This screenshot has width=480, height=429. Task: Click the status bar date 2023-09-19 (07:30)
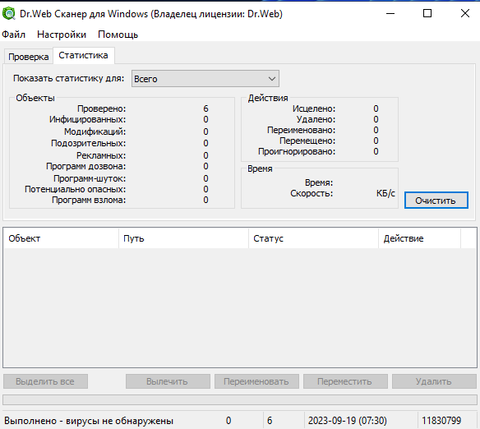(x=348, y=421)
